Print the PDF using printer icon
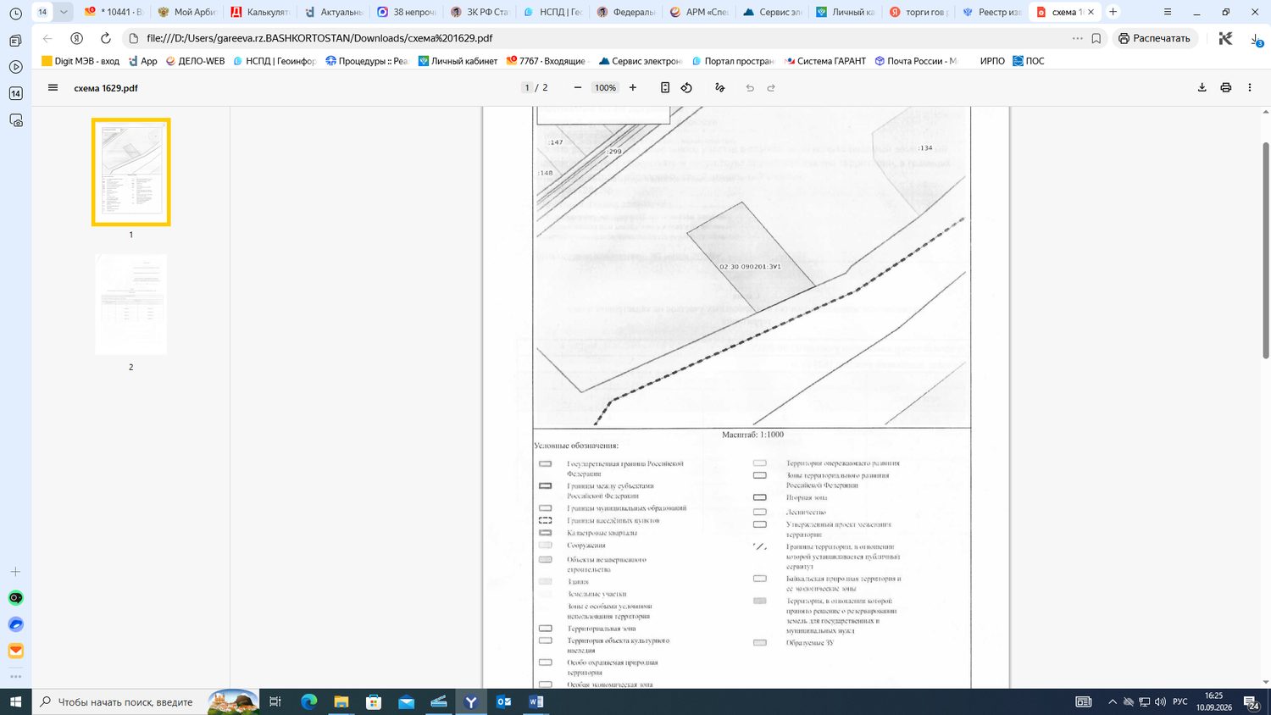The image size is (1271, 715). click(1225, 87)
